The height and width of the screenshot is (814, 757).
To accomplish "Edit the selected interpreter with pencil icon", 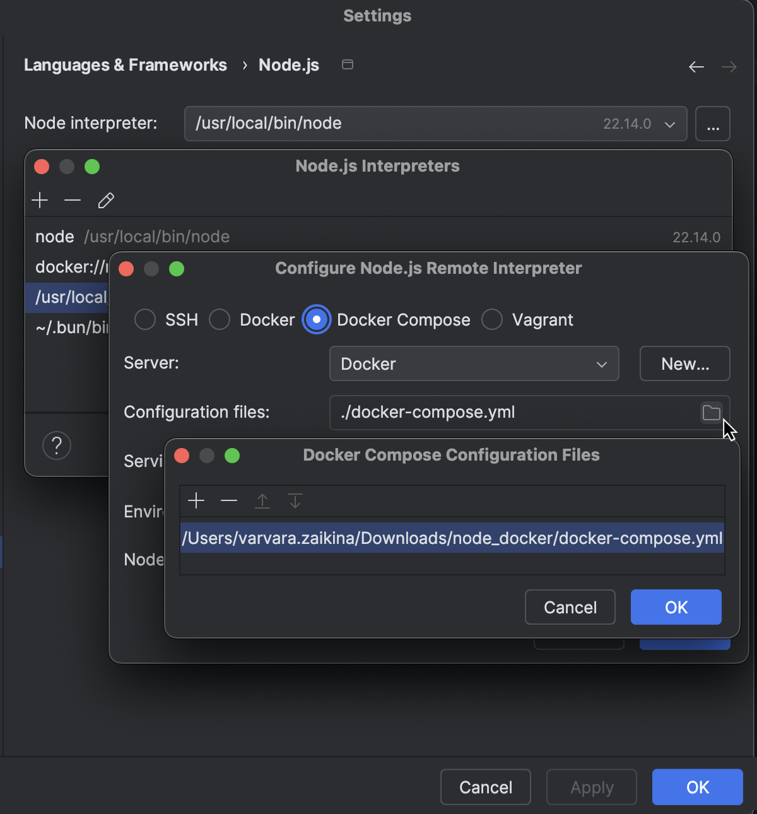I will point(105,201).
